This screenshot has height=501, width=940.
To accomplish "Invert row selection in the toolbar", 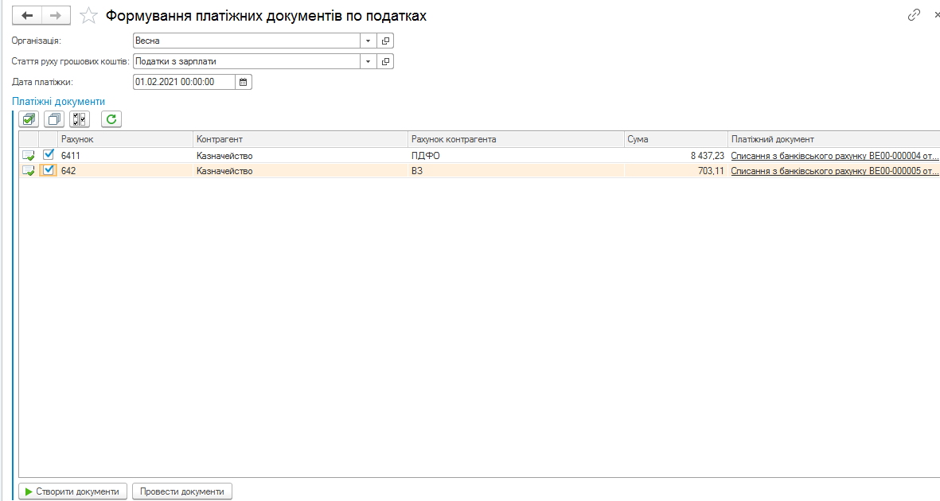I will click(x=79, y=119).
